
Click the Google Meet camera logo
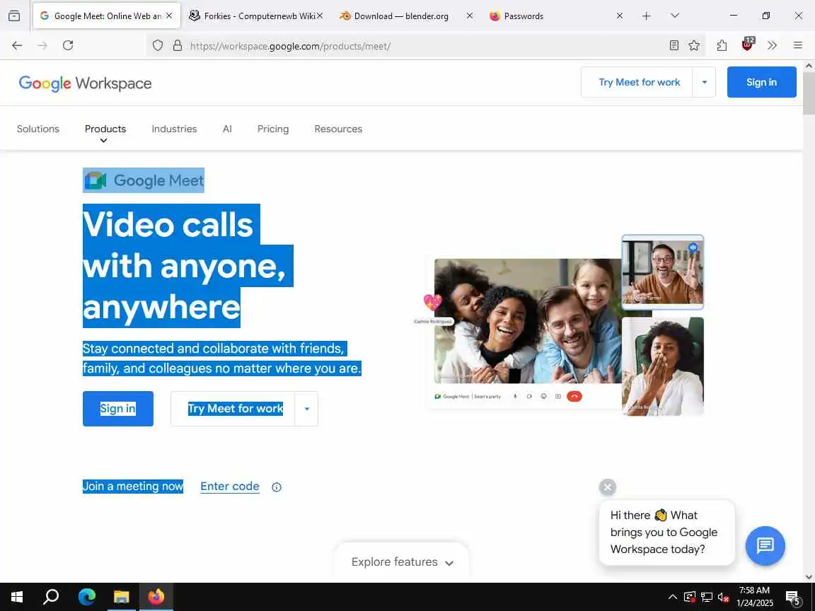tap(95, 180)
